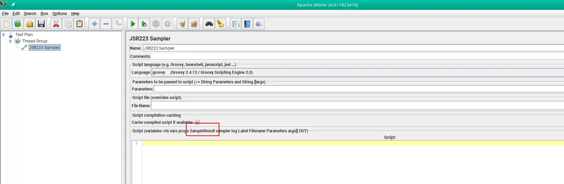Start test without pauses icon
Screen dimensions: 564x184
(x=144, y=24)
